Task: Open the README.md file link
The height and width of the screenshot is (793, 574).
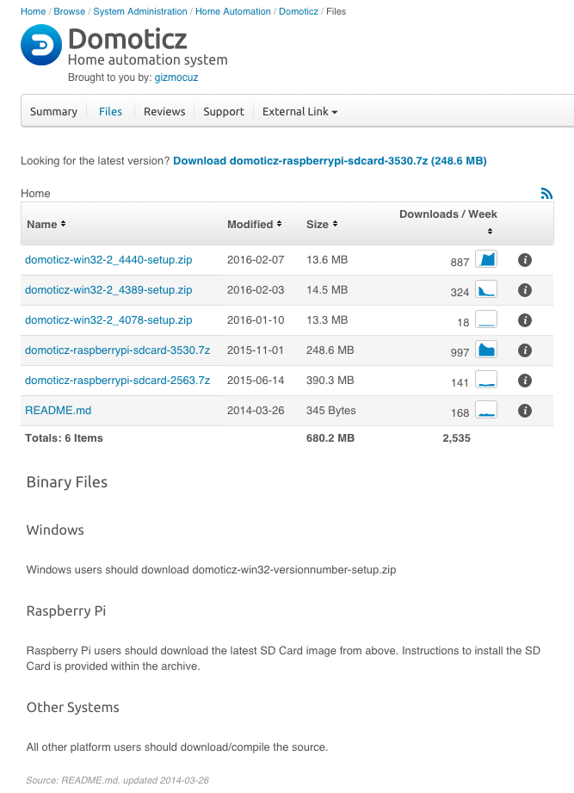Action: click(59, 410)
